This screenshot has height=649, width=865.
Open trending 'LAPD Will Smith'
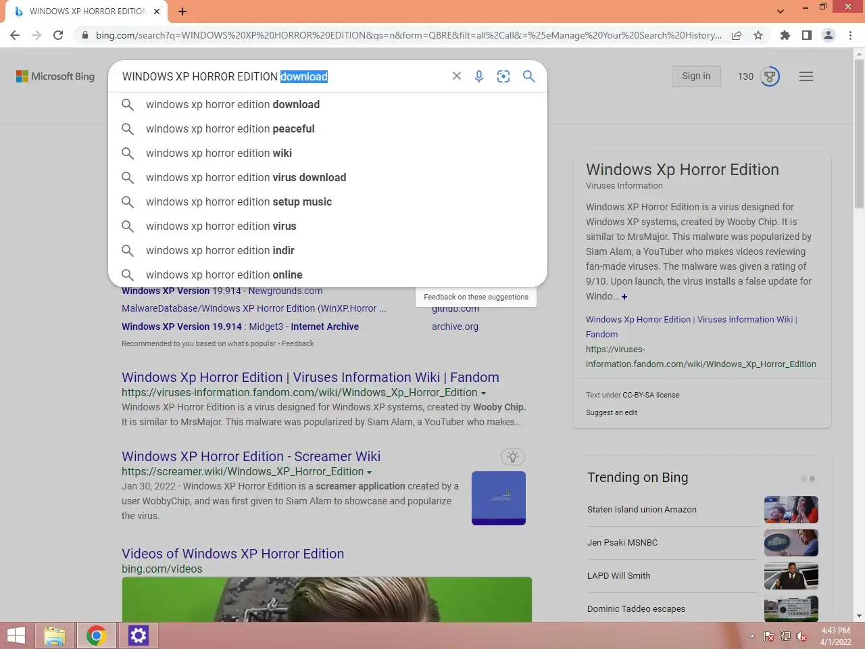click(x=618, y=576)
